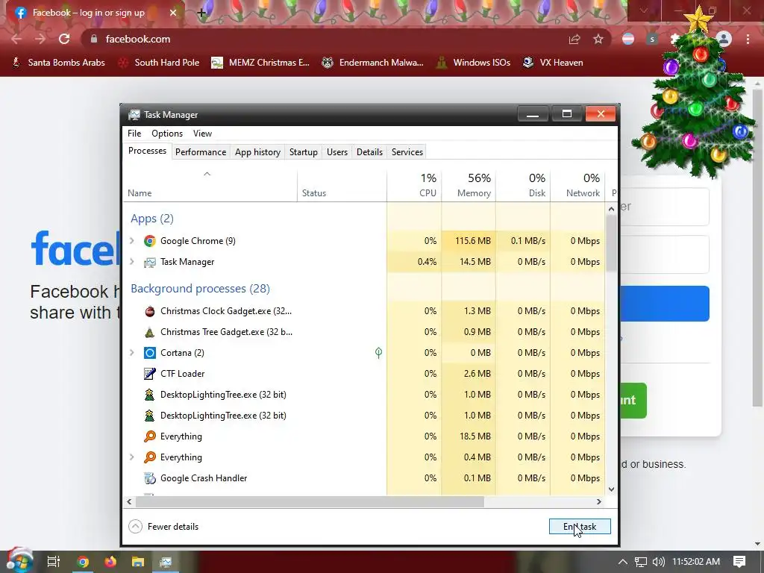Viewport: 764px width, 573px height.
Task: Open the Santa Bombs Arabs bookmark
Action: (58, 63)
